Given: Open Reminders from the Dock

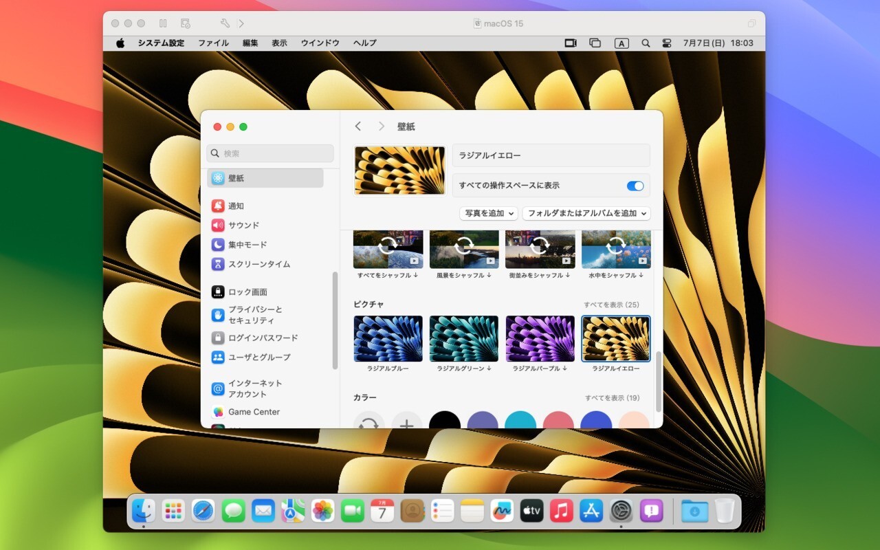Looking at the screenshot, I should pos(442,510).
